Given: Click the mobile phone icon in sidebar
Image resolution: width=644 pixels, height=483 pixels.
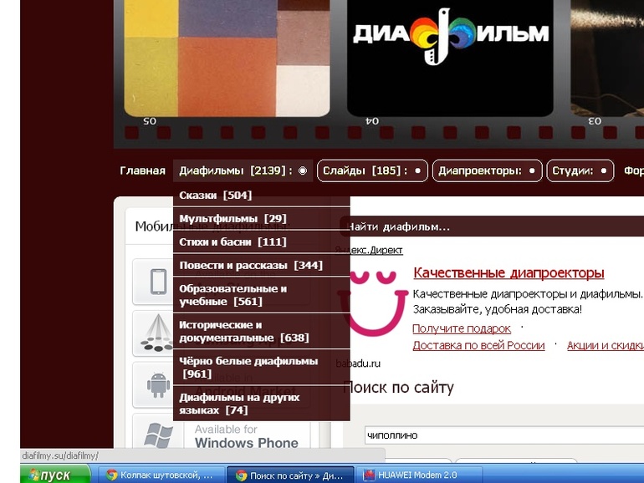Looking at the screenshot, I should (x=158, y=282).
